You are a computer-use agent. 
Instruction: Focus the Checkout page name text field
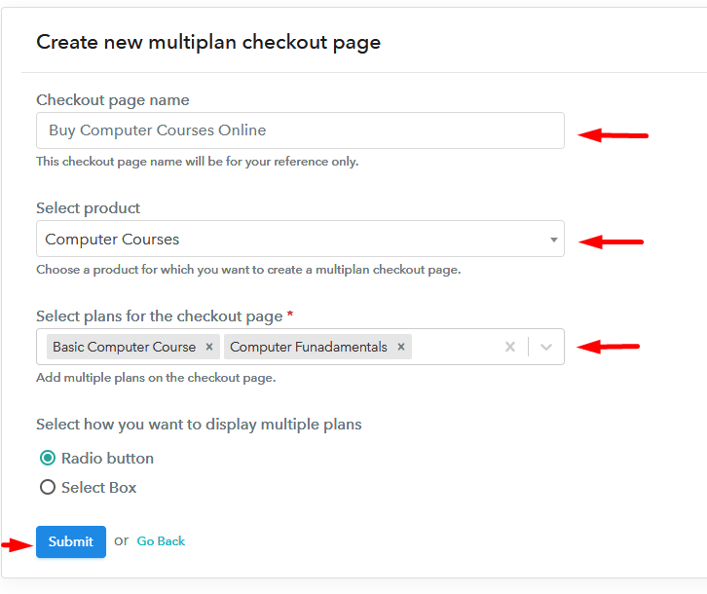(300, 130)
